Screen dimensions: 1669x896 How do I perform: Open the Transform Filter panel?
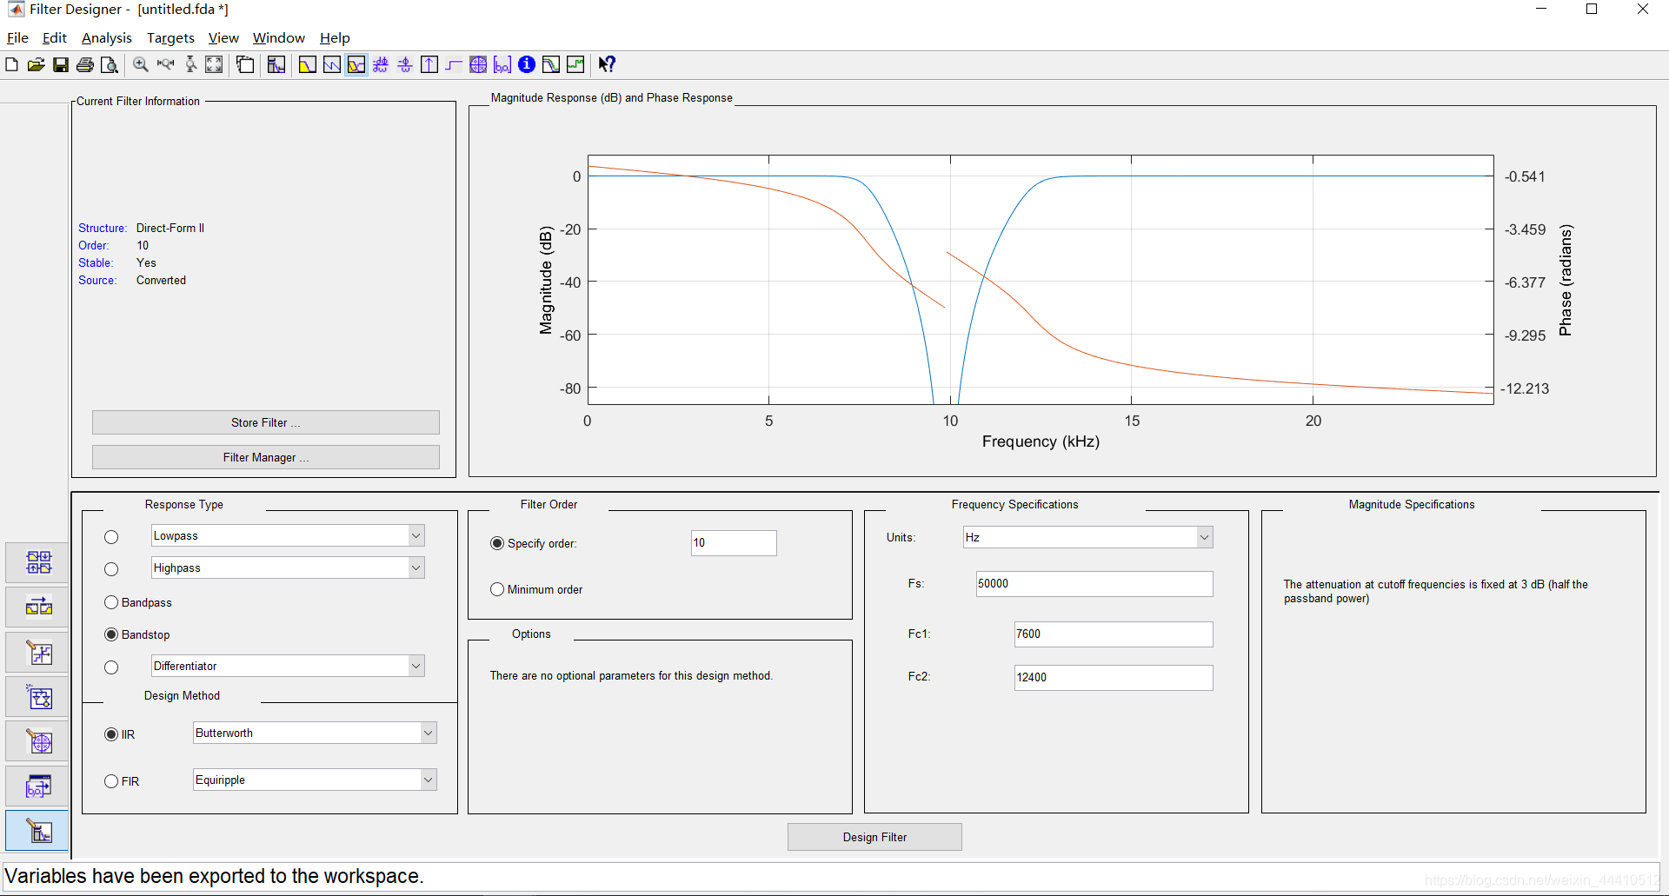(37, 607)
